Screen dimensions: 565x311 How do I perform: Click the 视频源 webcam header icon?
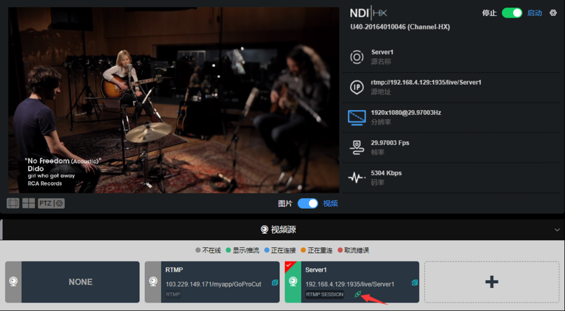(x=265, y=230)
